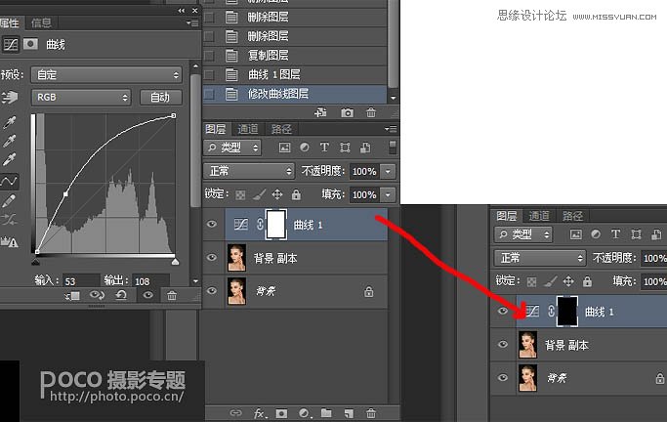The height and width of the screenshot is (422, 667).
Task: Toggle checkbox beside 修改曲线图层 history state
Action: (x=209, y=94)
